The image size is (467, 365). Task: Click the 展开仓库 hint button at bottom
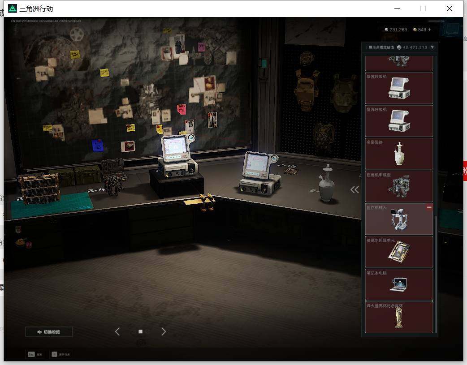point(61,354)
